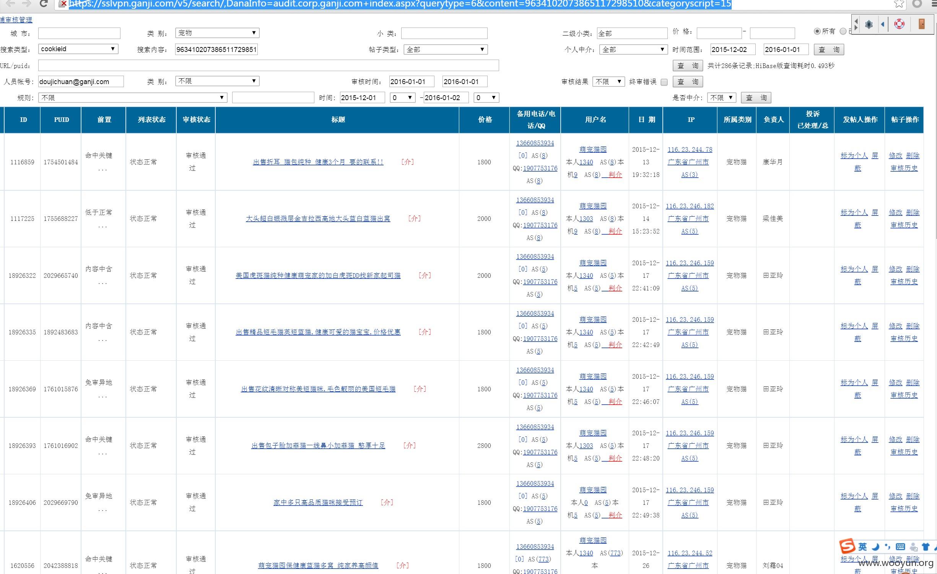Click 判介 link in row ID 18926369
This screenshot has height=574, width=937.
615,402
